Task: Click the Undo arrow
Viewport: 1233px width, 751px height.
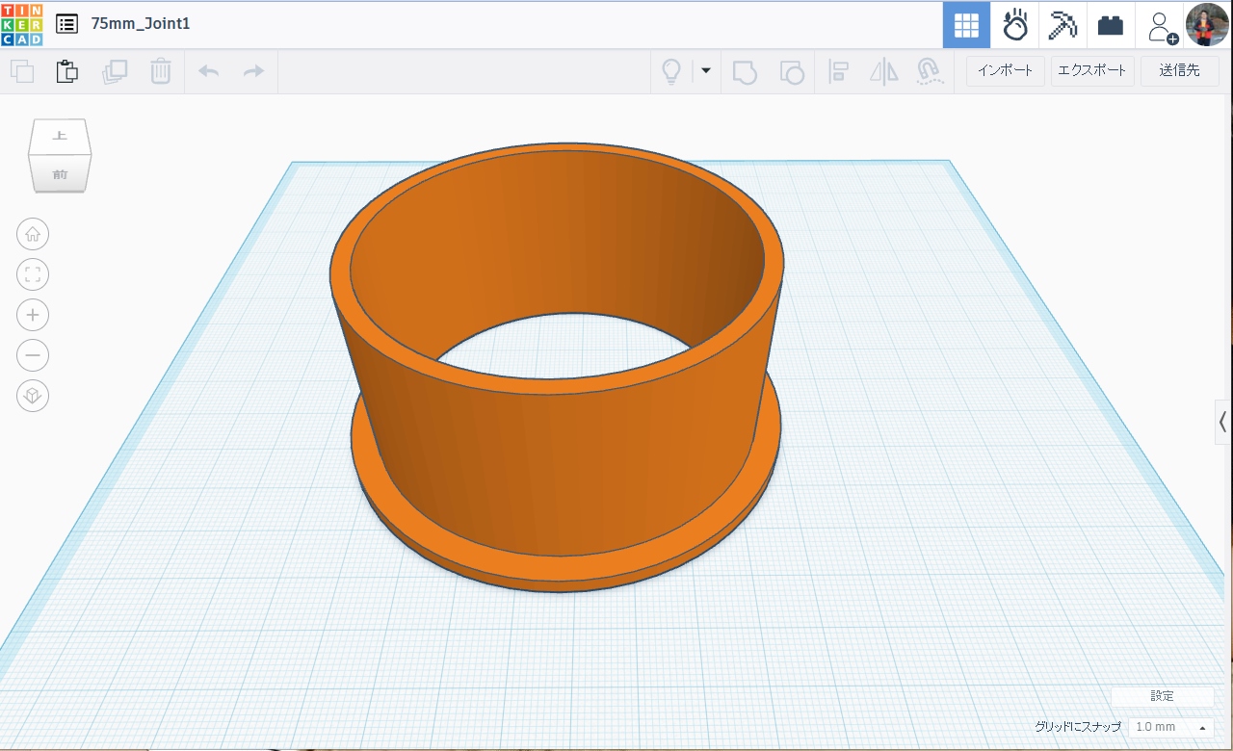Action: tap(208, 71)
